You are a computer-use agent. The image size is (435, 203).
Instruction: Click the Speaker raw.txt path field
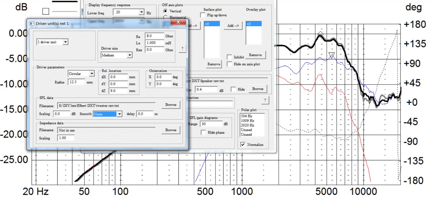coord(228,81)
